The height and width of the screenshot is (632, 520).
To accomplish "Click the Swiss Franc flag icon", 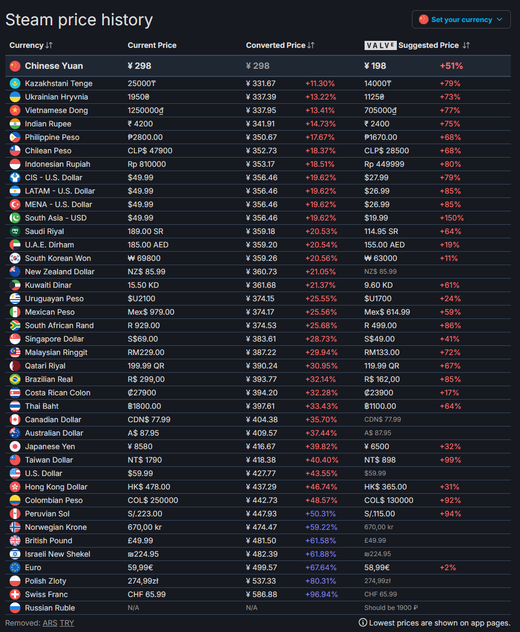I will pyautogui.click(x=15, y=594).
